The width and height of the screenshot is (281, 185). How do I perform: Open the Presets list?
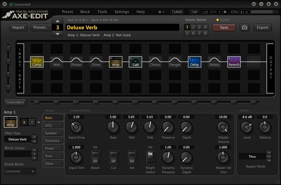click(x=41, y=27)
